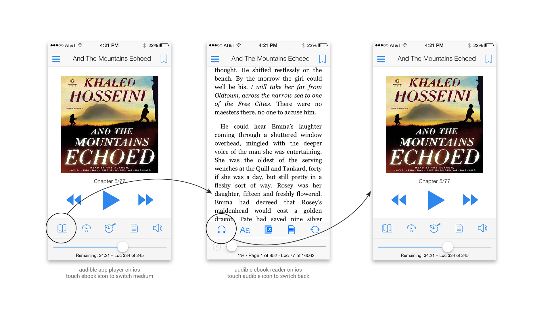Tap '1% · Page 1 of 852' status in reader

[257, 255]
